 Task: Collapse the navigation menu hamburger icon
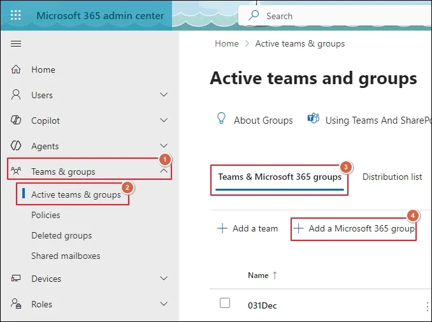pyautogui.click(x=16, y=43)
